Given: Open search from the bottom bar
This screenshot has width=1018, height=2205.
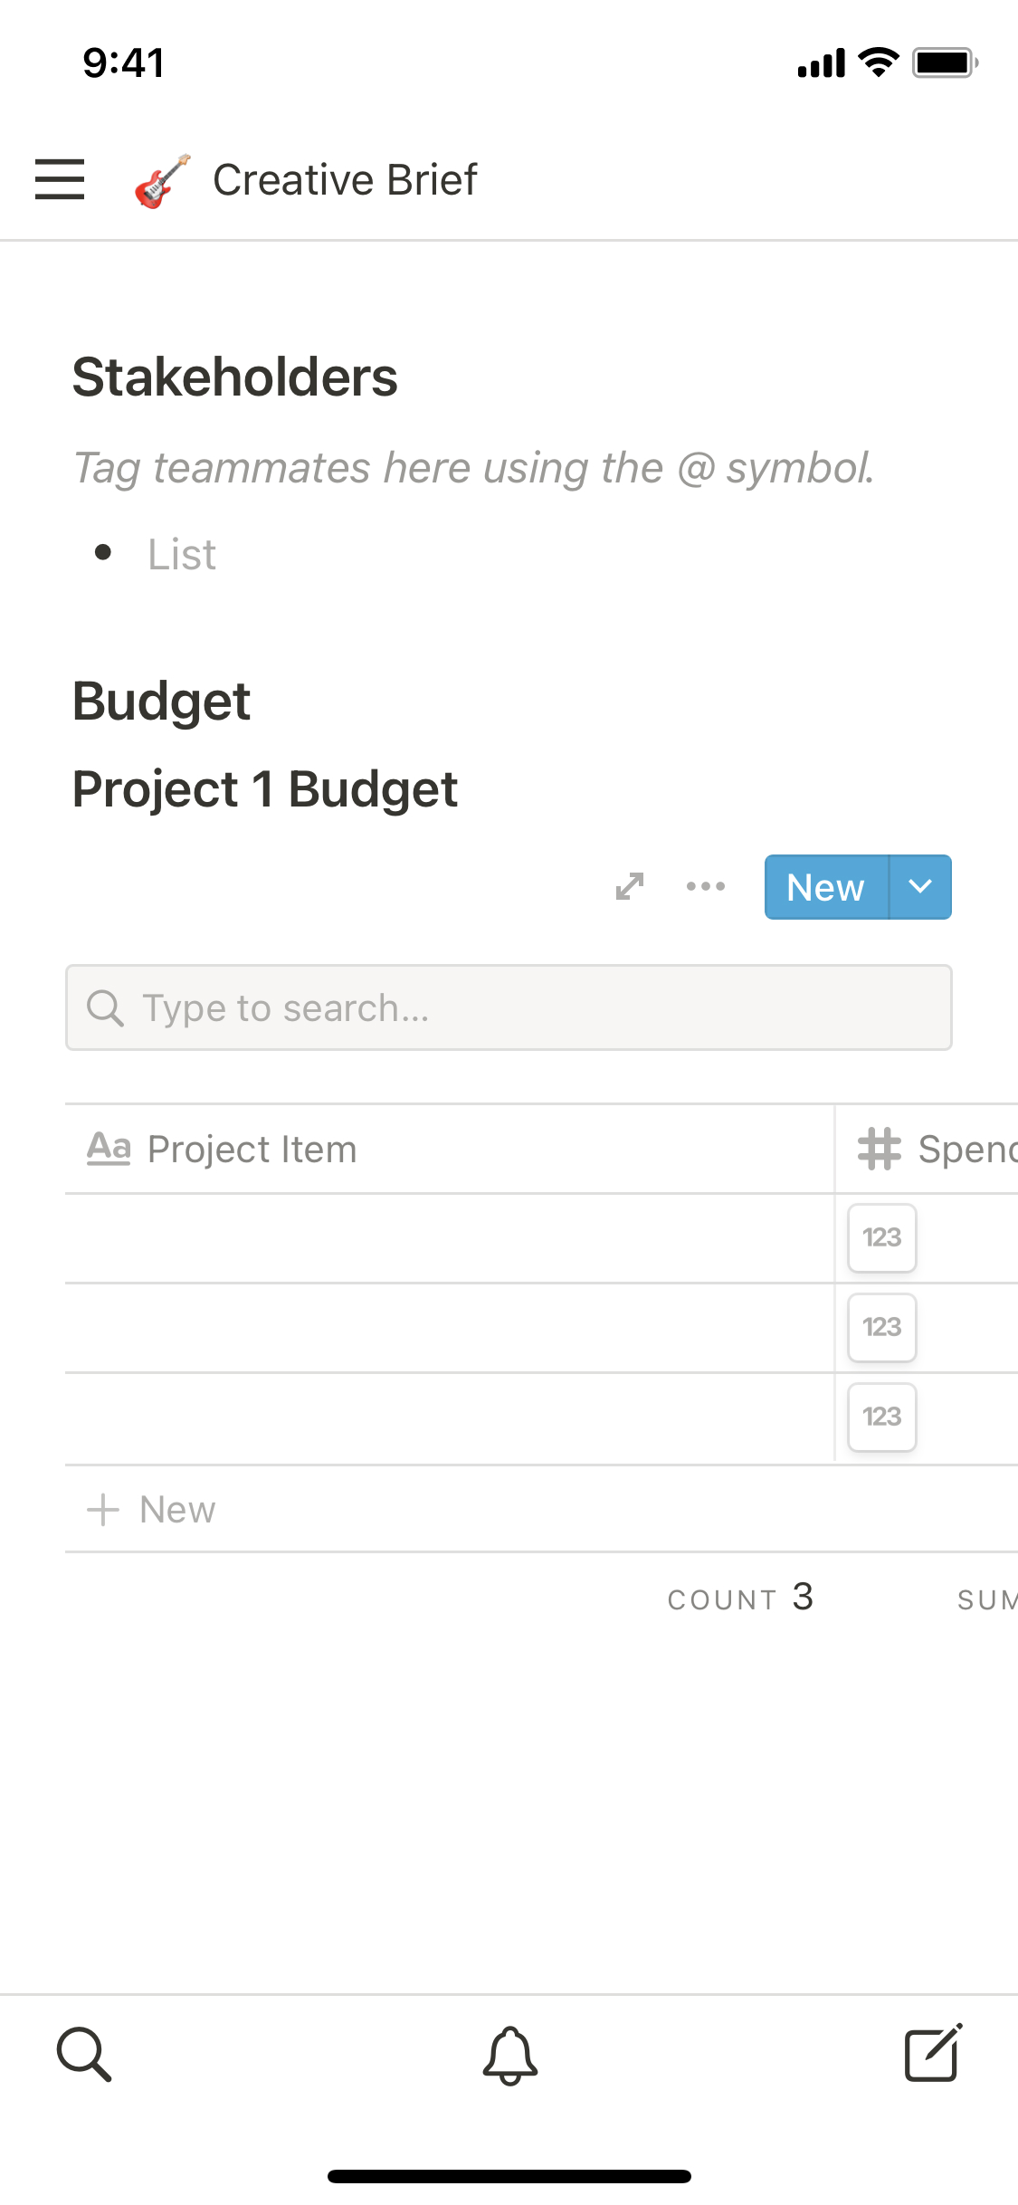Looking at the screenshot, I should (x=84, y=2055).
